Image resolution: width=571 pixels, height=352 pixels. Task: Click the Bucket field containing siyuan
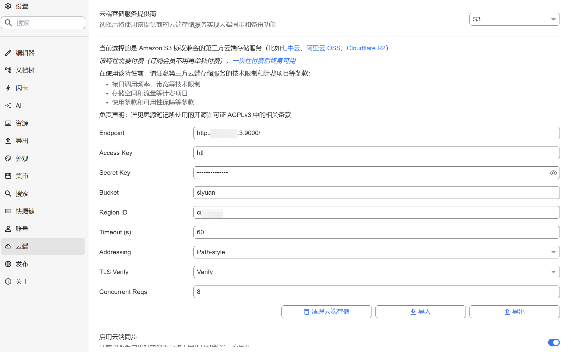coord(376,193)
